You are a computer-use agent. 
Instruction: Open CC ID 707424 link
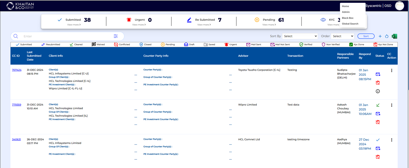tap(17, 70)
